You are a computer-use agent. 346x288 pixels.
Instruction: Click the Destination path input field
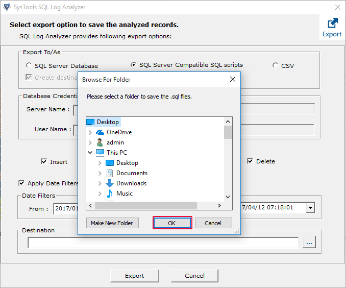click(x=163, y=243)
